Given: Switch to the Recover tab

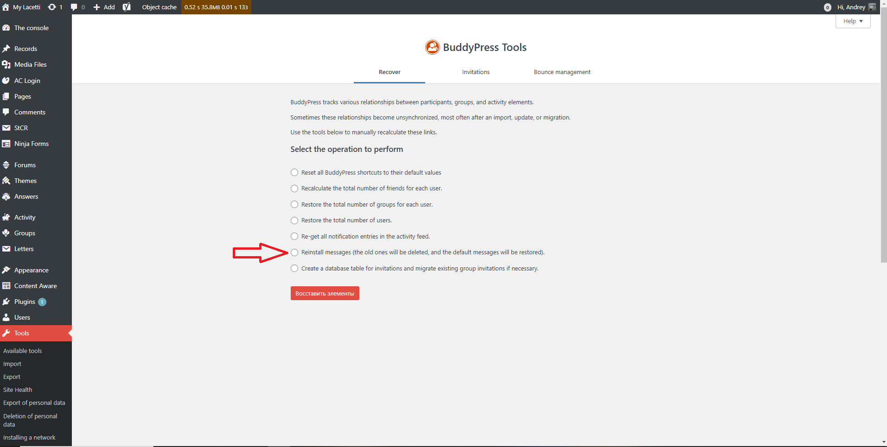Looking at the screenshot, I should click(x=389, y=72).
